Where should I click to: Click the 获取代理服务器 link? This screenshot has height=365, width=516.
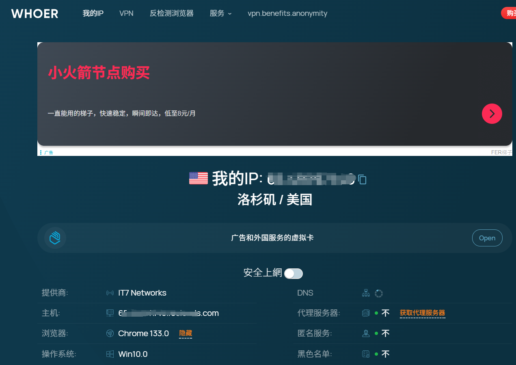423,313
